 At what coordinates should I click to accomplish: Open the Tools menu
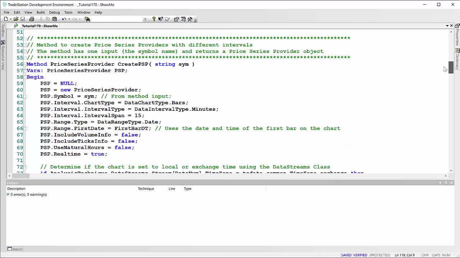pos(68,12)
